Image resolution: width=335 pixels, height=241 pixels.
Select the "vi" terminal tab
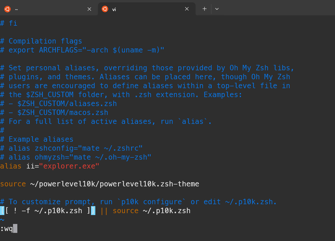tap(146, 9)
